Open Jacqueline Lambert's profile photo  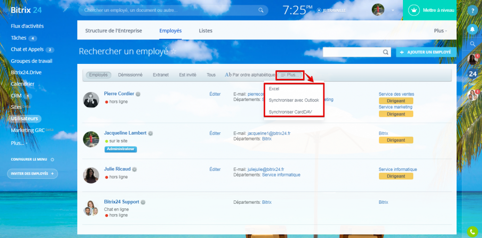click(x=91, y=139)
